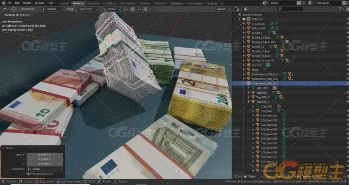349x185 pixels.
Task: Hide Rubberband_200_Euro with its eye icon
Action: click(x=348, y=79)
